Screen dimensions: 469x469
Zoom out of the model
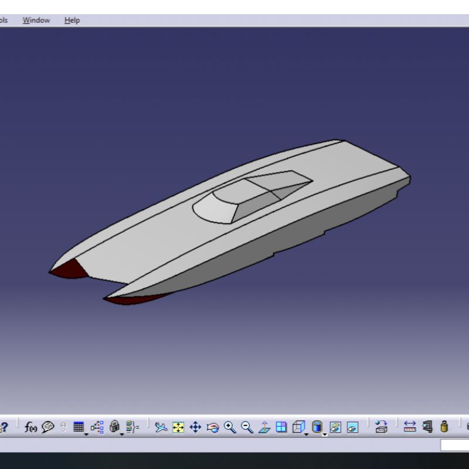[x=246, y=427]
